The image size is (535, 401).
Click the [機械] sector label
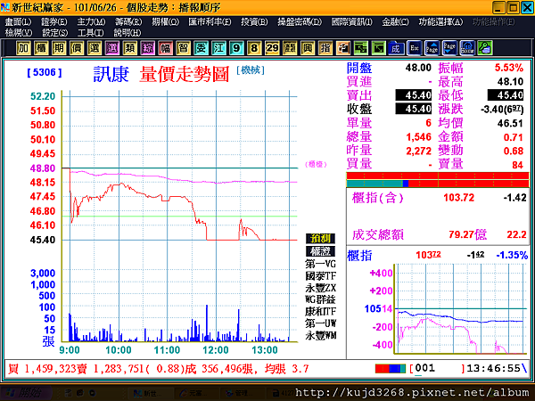(251, 70)
